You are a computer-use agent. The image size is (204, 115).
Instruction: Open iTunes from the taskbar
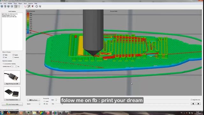pyautogui.click(x=48, y=113)
